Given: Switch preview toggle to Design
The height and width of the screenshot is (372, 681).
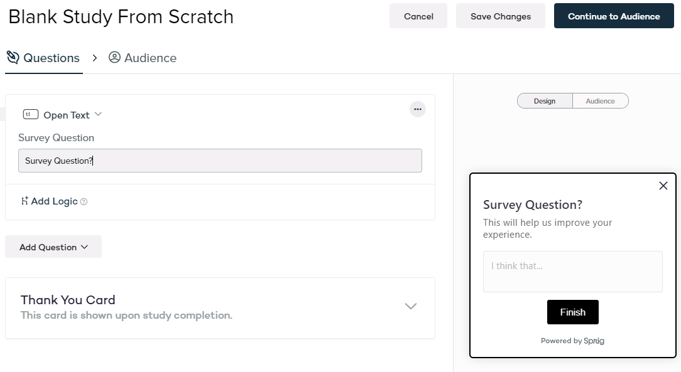Looking at the screenshot, I should (545, 101).
